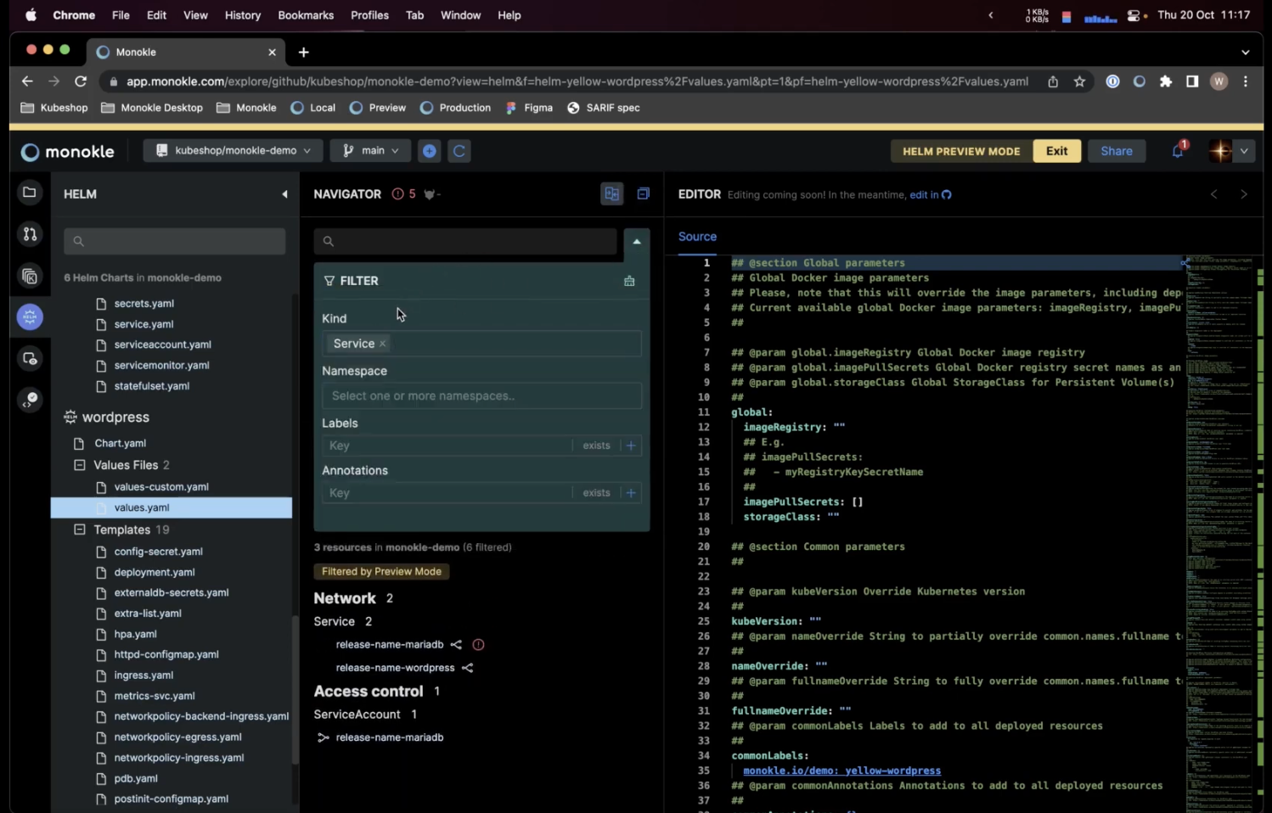Reload the browser page

tap(81, 81)
